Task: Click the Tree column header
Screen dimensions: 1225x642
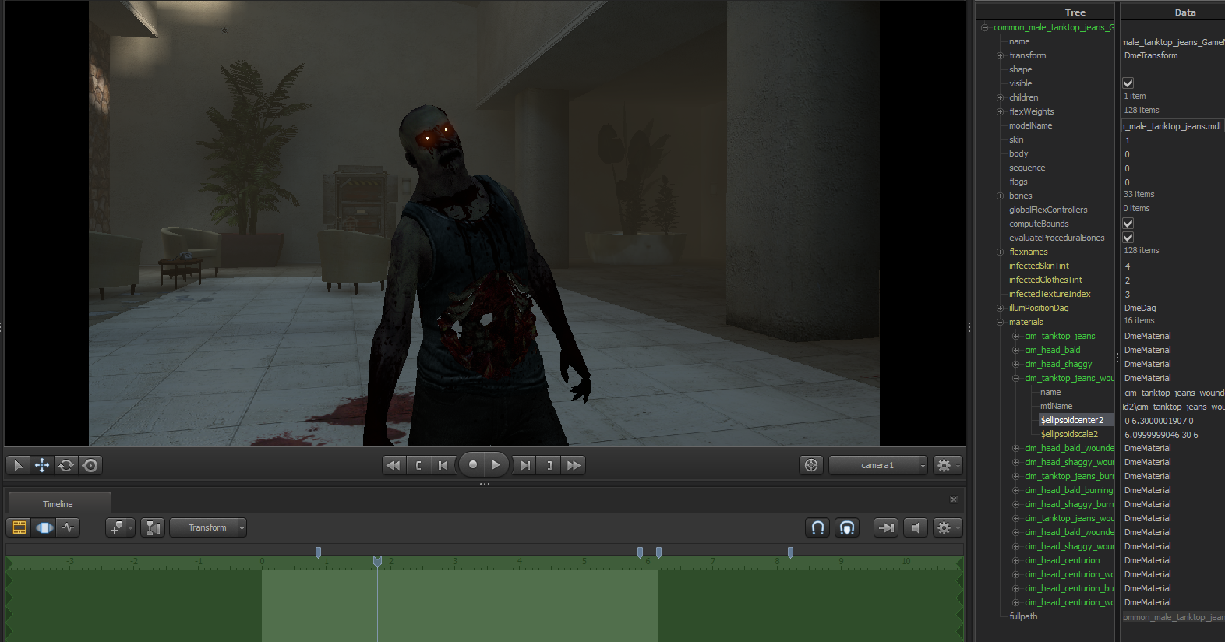Action: pos(1075,12)
